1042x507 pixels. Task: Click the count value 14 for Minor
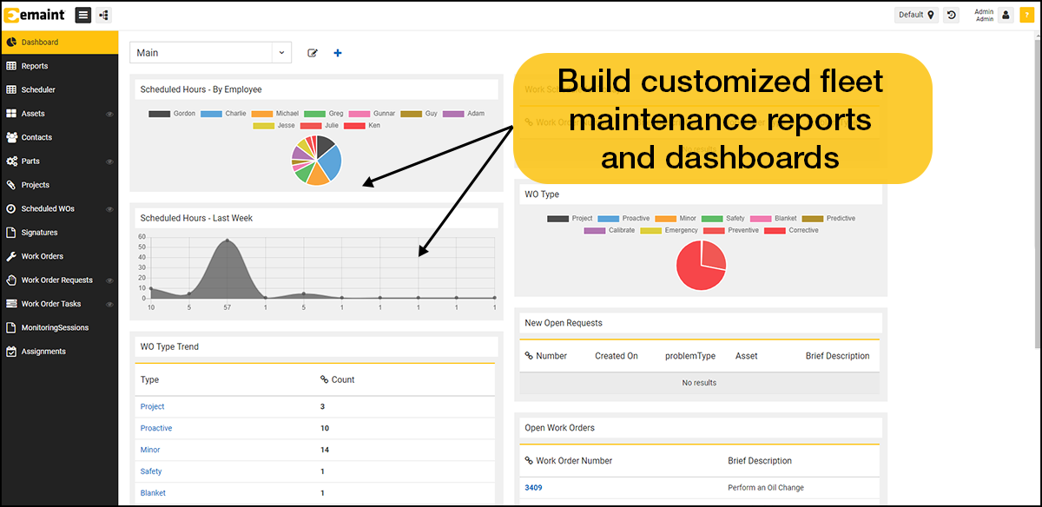pos(325,450)
